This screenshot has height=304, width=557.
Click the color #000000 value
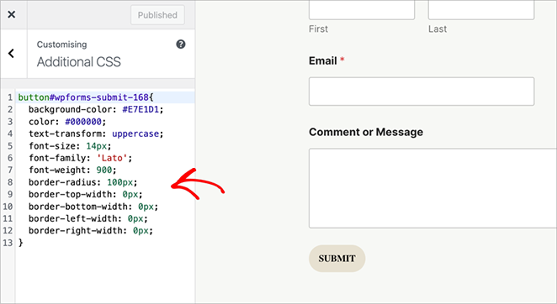pos(83,122)
